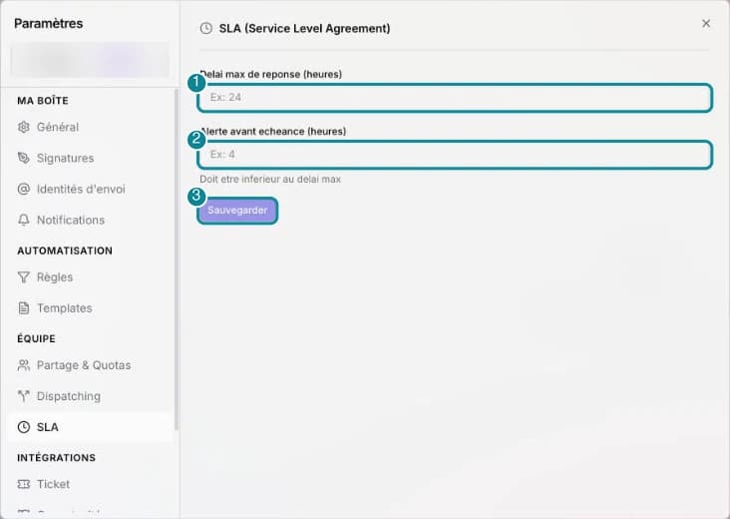This screenshot has width=730, height=519.
Task: Click the blurred mailbox selector under Paramètres
Action: 90,60
